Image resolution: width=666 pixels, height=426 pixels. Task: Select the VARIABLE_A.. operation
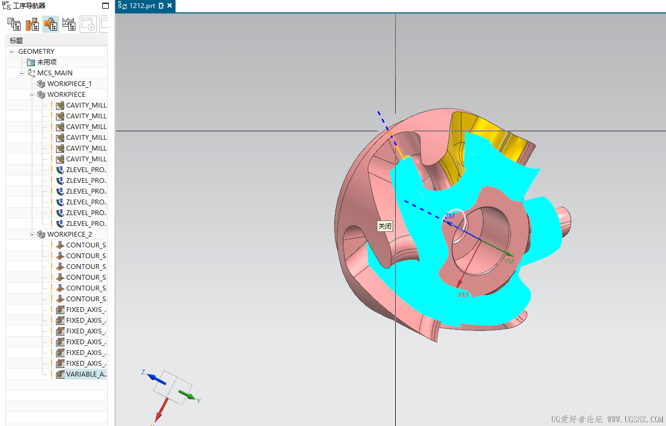(86, 374)
